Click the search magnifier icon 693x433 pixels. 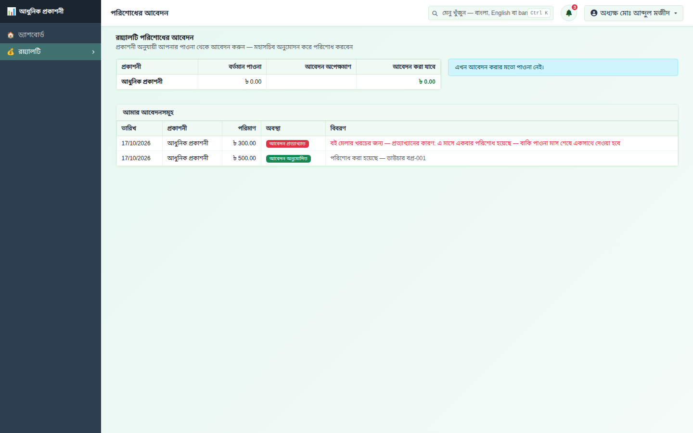tap(435, 13)
